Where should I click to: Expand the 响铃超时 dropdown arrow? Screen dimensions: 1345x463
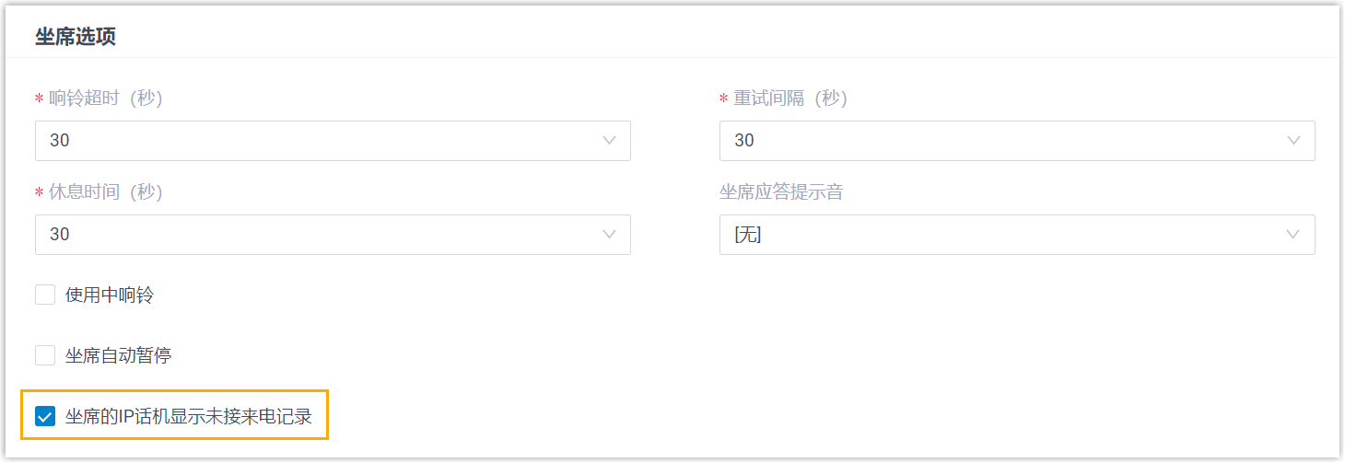coord(609,141)
